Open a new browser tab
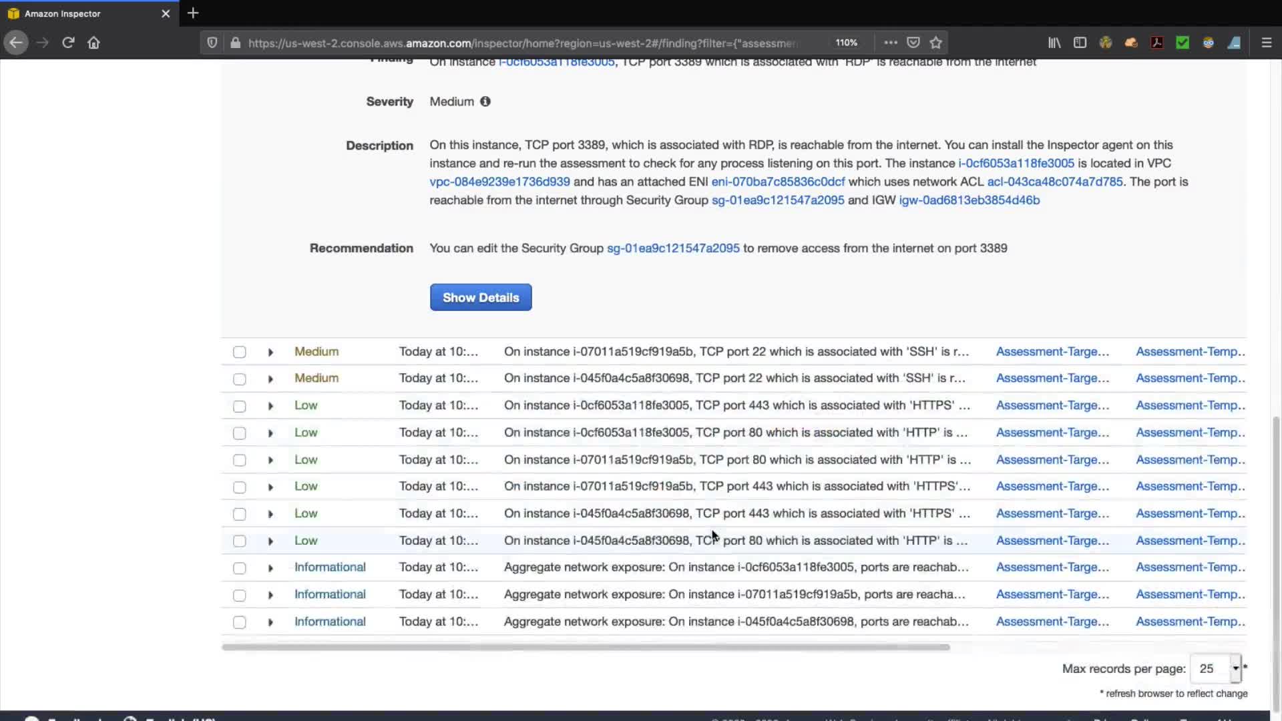The image size is (1282, 721). coord(193,13)
